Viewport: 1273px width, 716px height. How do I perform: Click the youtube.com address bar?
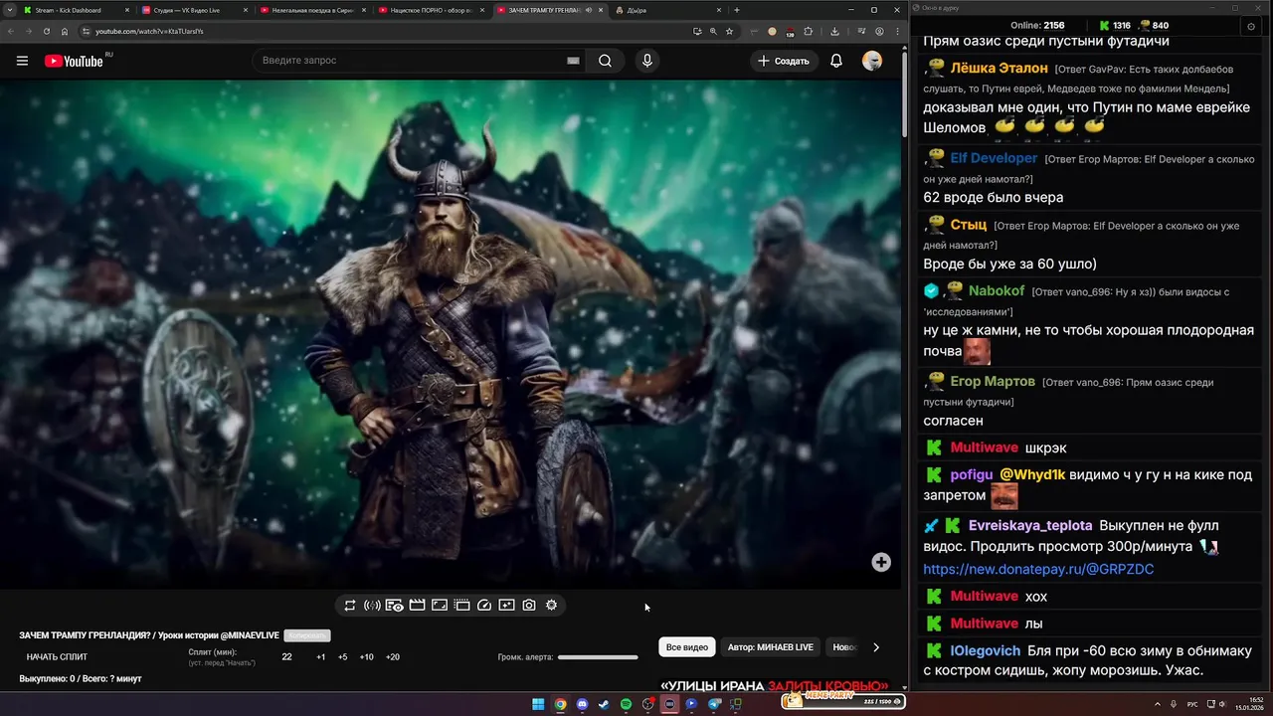[388, 31]
